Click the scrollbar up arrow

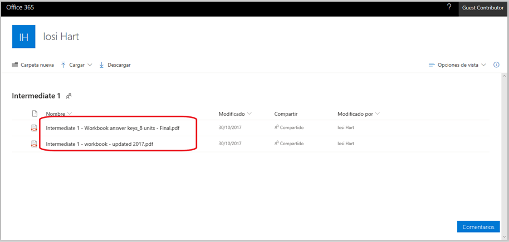coord(505,76)
